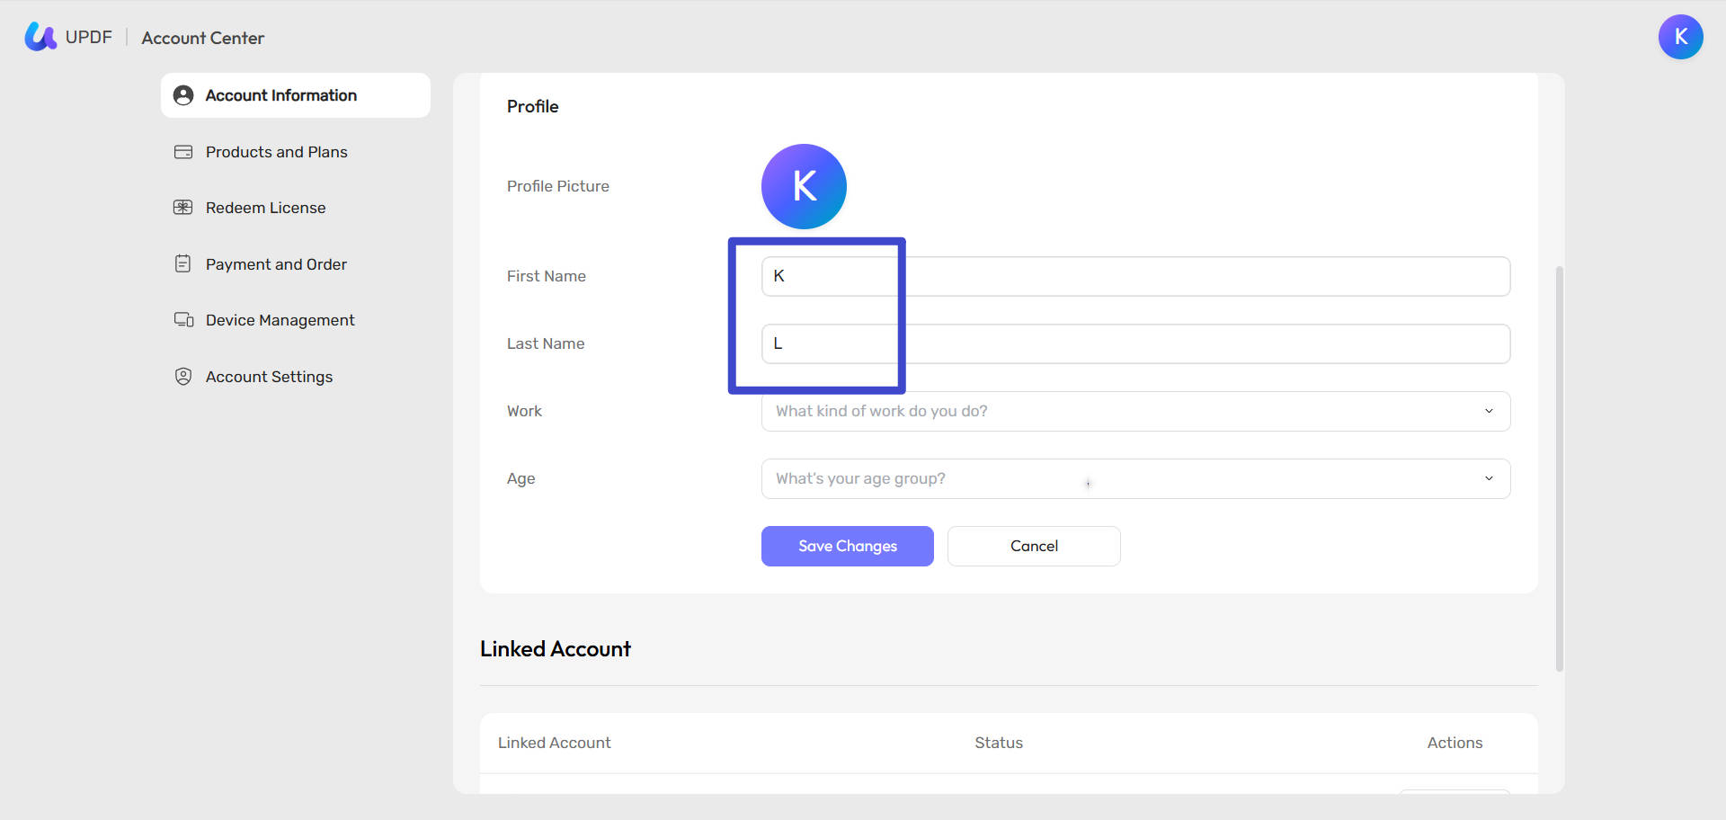The height and width of the screenshot is (820, 1726).
Task: Click the Account Settings user icon
Action: pyautogui.click(x=183, y=377)
